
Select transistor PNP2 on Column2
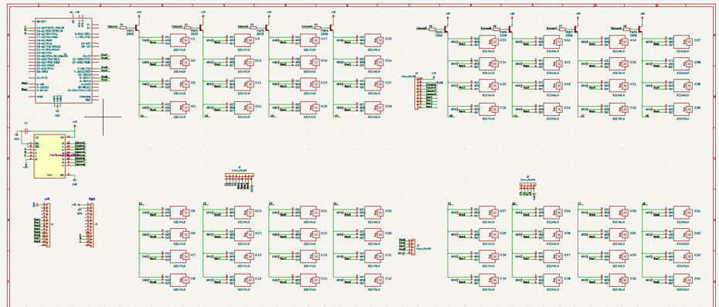point(201,28)
